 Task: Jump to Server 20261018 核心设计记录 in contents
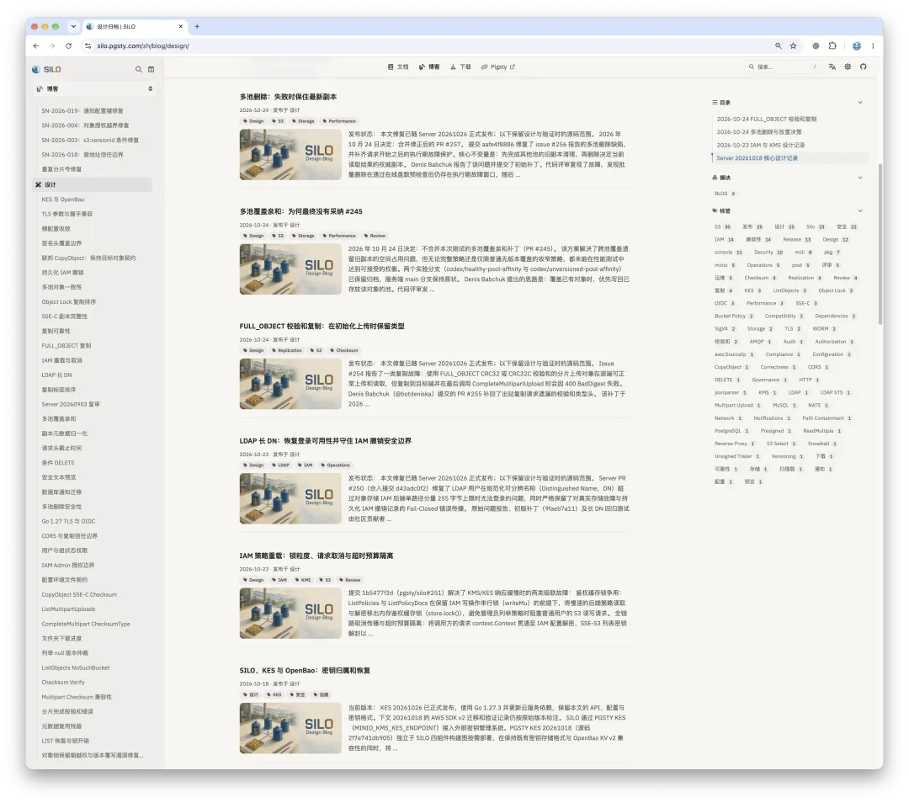757,157
